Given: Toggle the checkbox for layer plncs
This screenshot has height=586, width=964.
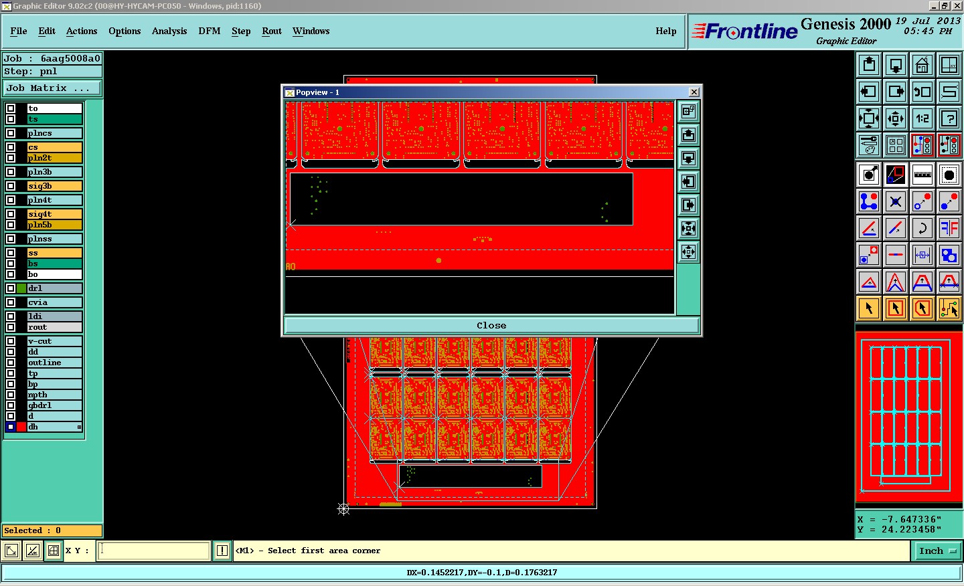Looking at the screenshot, I should tap(11, 133).
